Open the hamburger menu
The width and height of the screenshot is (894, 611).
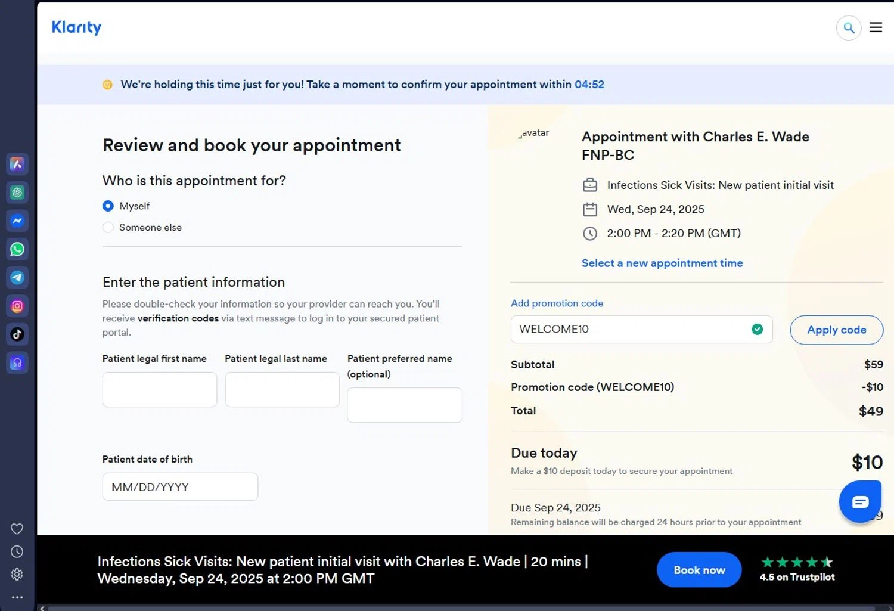(x=876, y=27)
